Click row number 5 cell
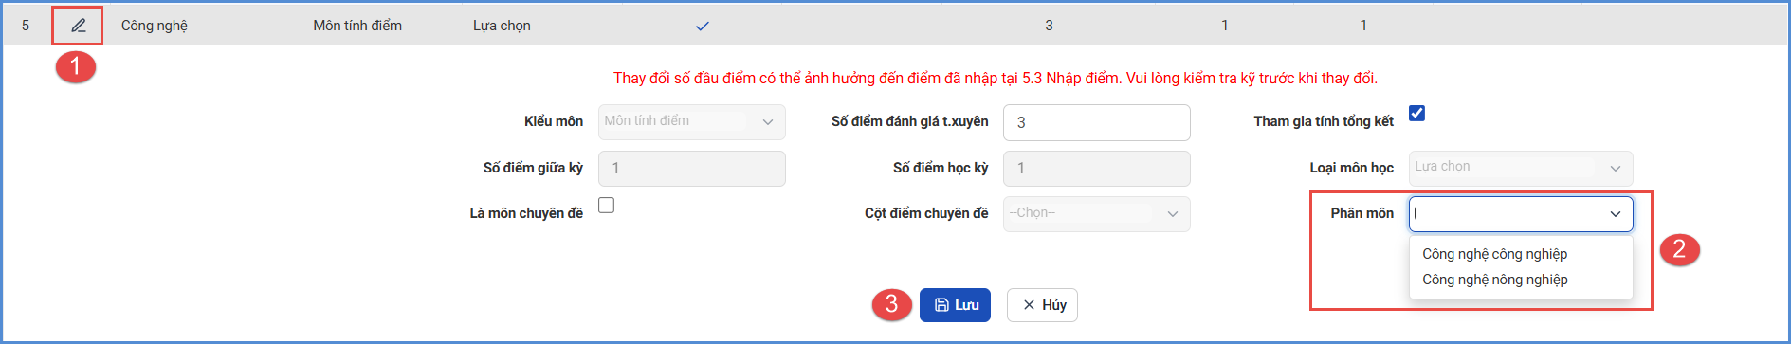This screenshot has width=1791, height=344. (x=26, y=26)
